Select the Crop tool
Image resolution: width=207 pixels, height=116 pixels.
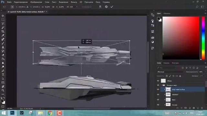[3, 32]
